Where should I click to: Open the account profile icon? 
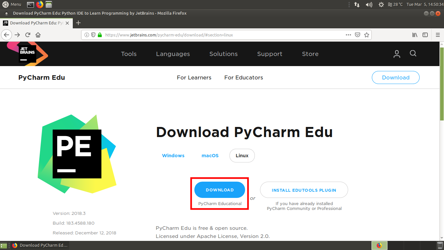pos(397,54)
